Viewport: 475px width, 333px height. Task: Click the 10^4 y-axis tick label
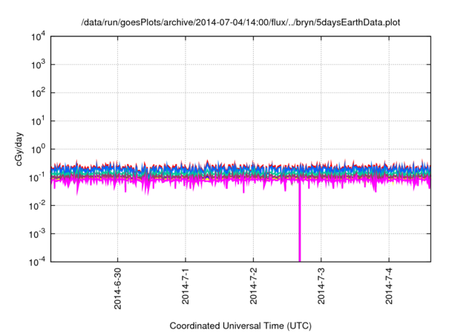[38, 37]
